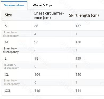Select the M size row label
104x99 pixels.
click(x=6, y=42)
